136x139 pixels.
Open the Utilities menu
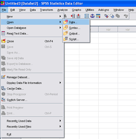[x=90, y=10]
